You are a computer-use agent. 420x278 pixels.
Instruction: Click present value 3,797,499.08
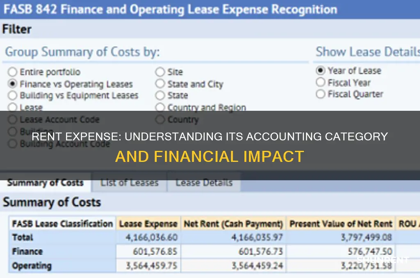366,238
